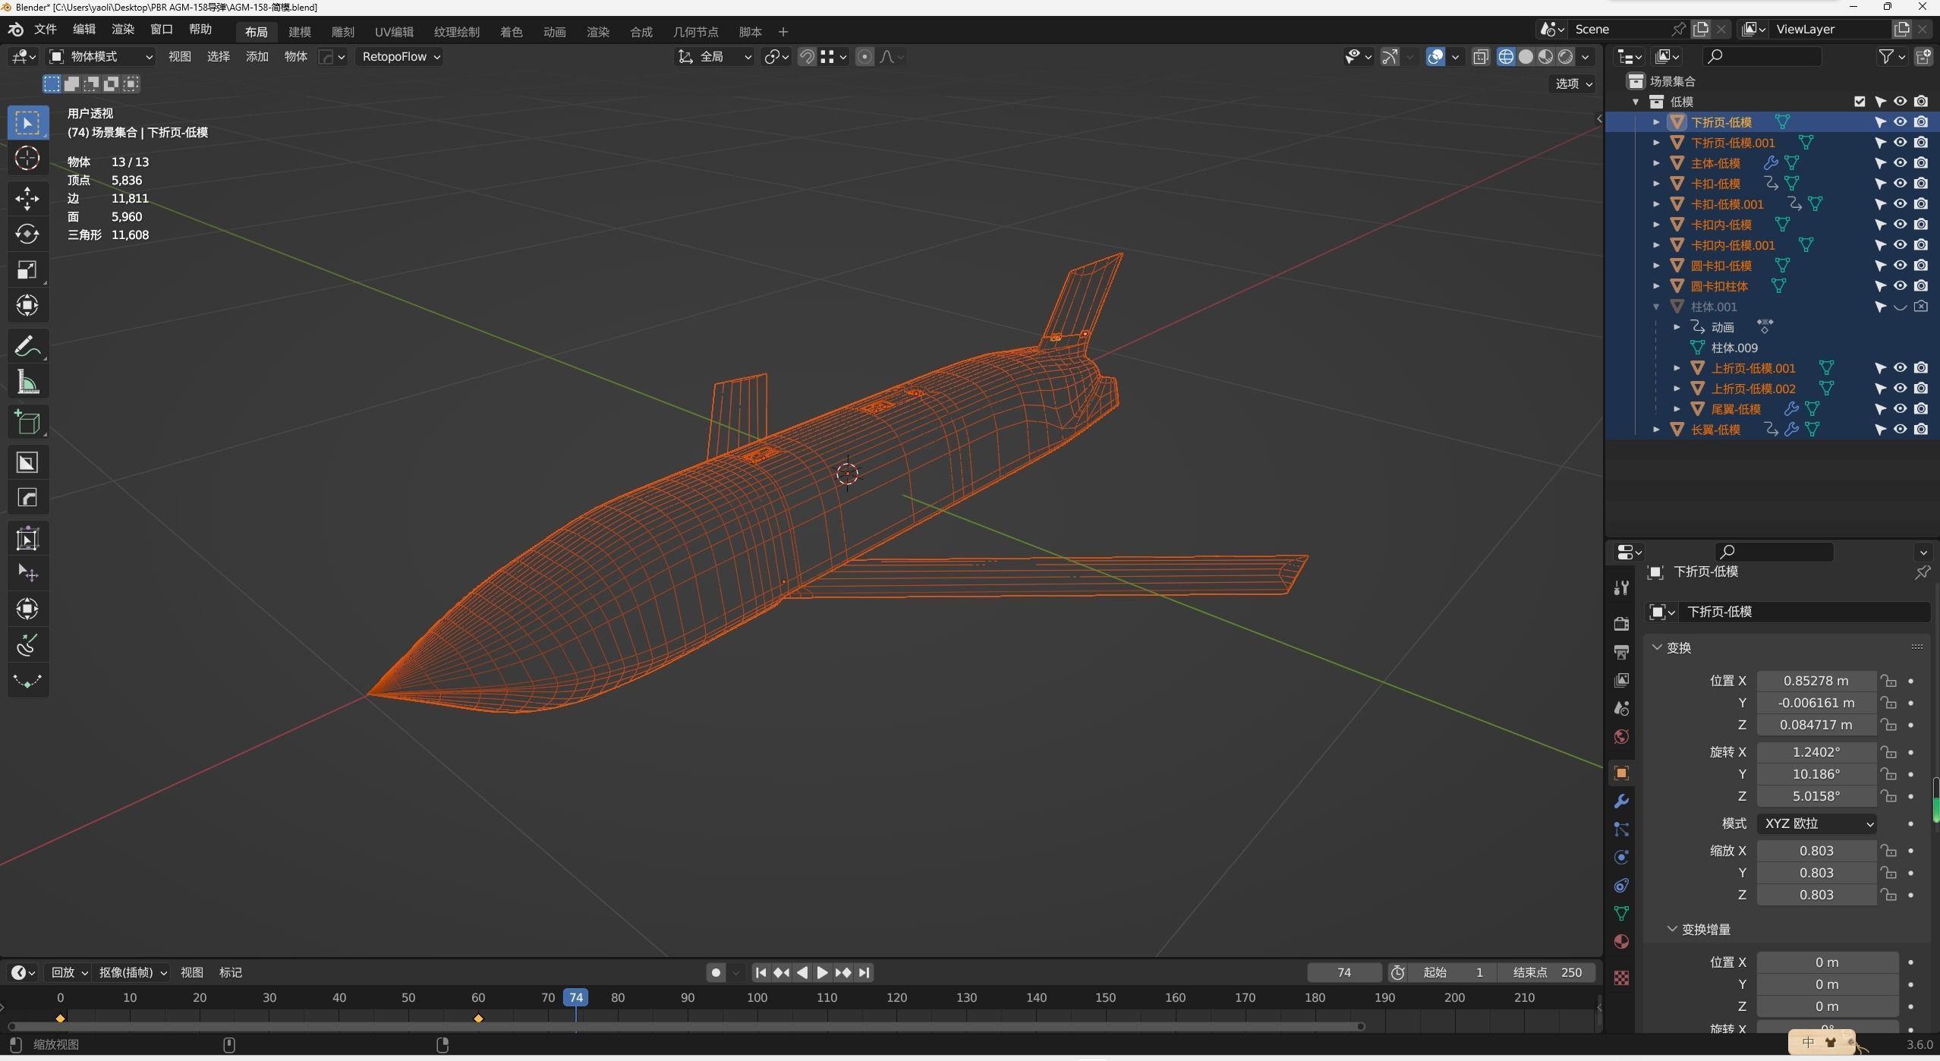Screen dimensions: 1940x1061
Task: Open the viewport 添加 menu
Action: click(x=257, y=57)
